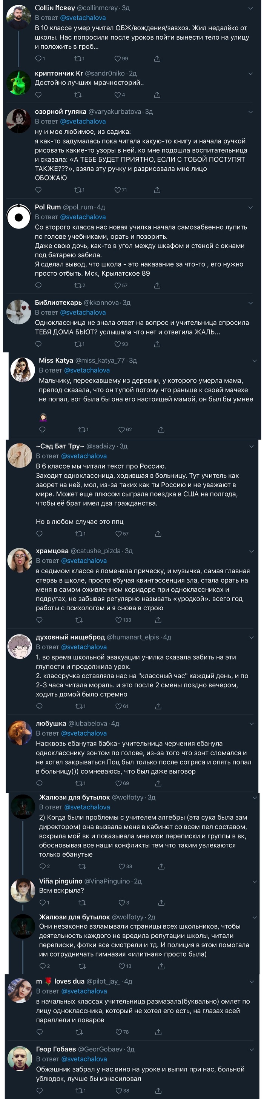
Task: Reply to Collin Mcrey's tweet
Action: pyautogui.click(x=39, y=59)
